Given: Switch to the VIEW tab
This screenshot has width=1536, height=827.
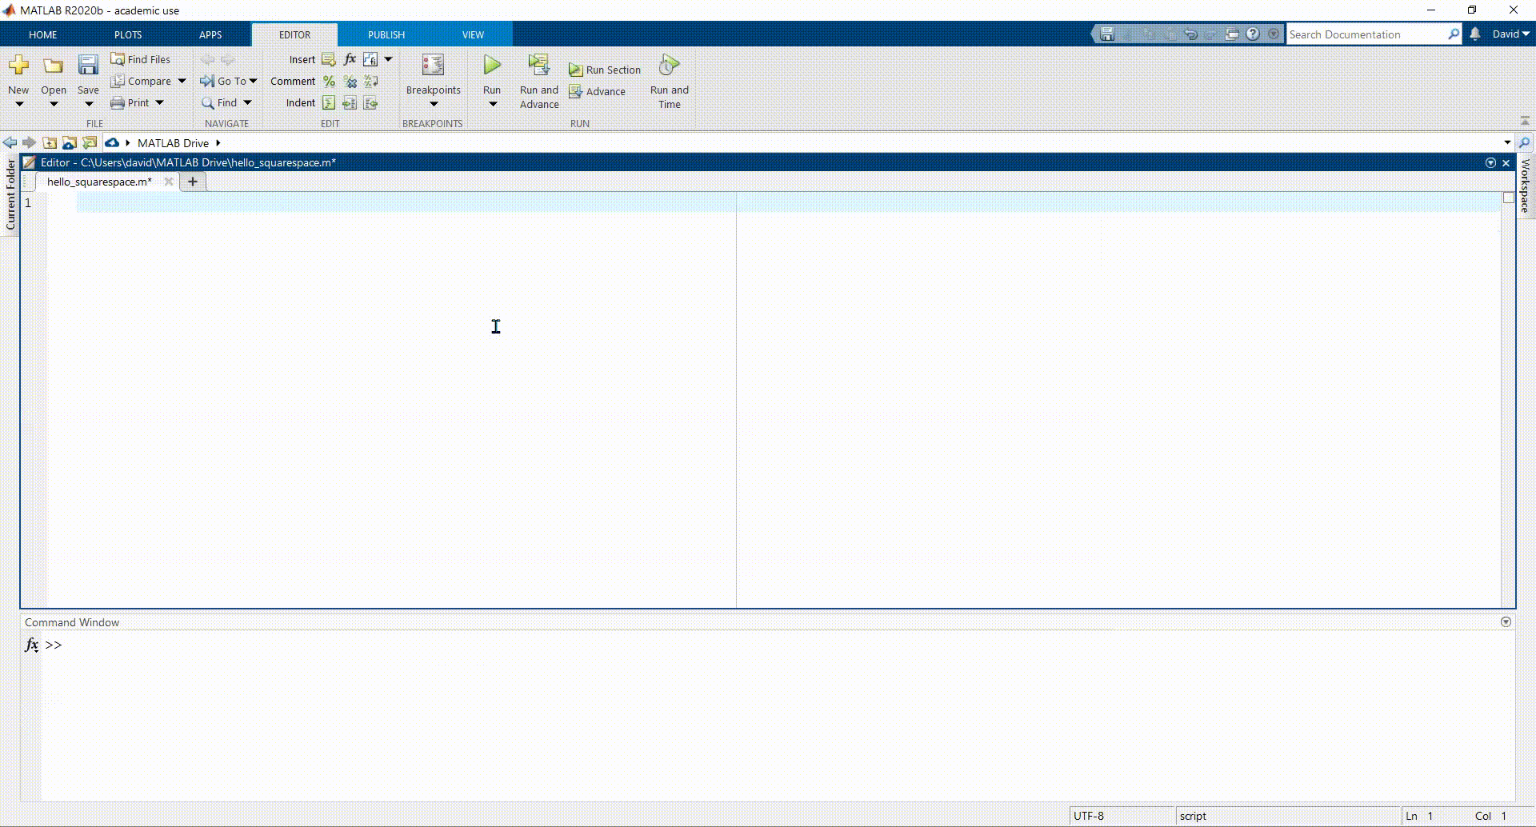Looking at the screenshot, I should point(473,34).
